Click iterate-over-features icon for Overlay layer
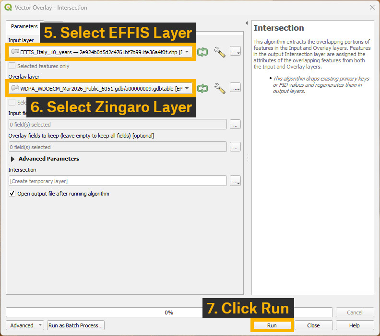Screen dimensions: 380x336 point(202,88)
